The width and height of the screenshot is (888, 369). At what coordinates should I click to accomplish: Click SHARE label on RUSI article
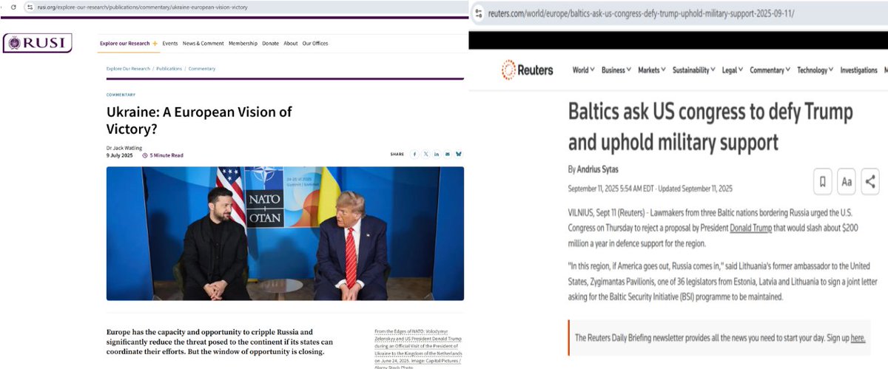tap(397, 154)
